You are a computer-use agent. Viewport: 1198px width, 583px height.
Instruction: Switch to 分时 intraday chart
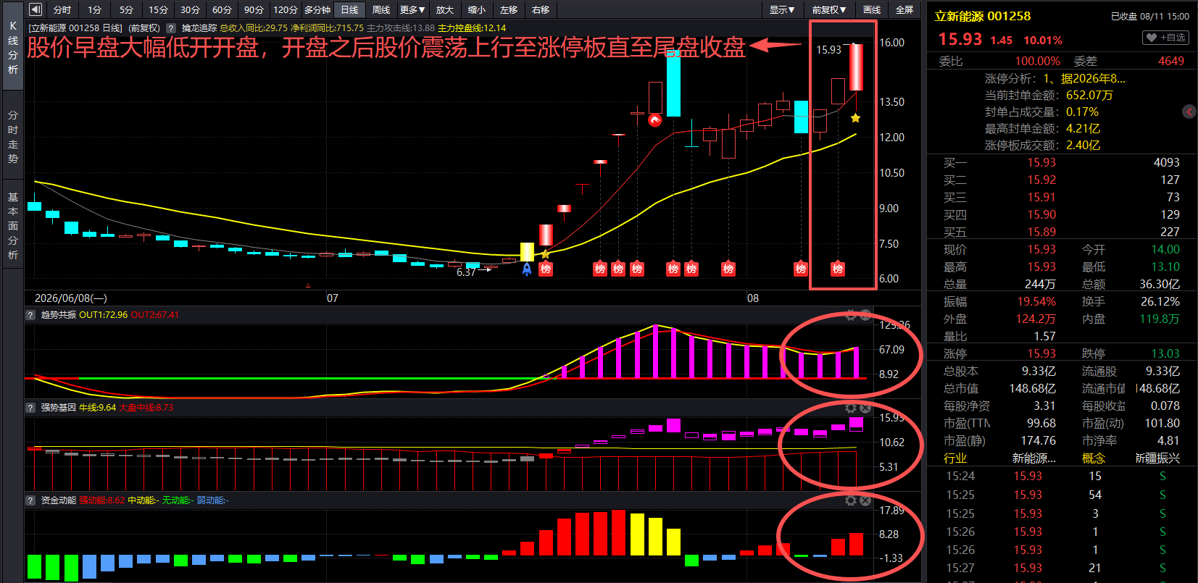pyautogui.click(x=62, y=9)
